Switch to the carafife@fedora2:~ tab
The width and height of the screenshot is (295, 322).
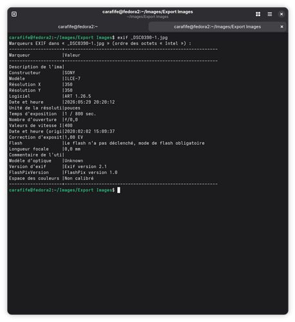pyautogui.click(x=78, y=27)
